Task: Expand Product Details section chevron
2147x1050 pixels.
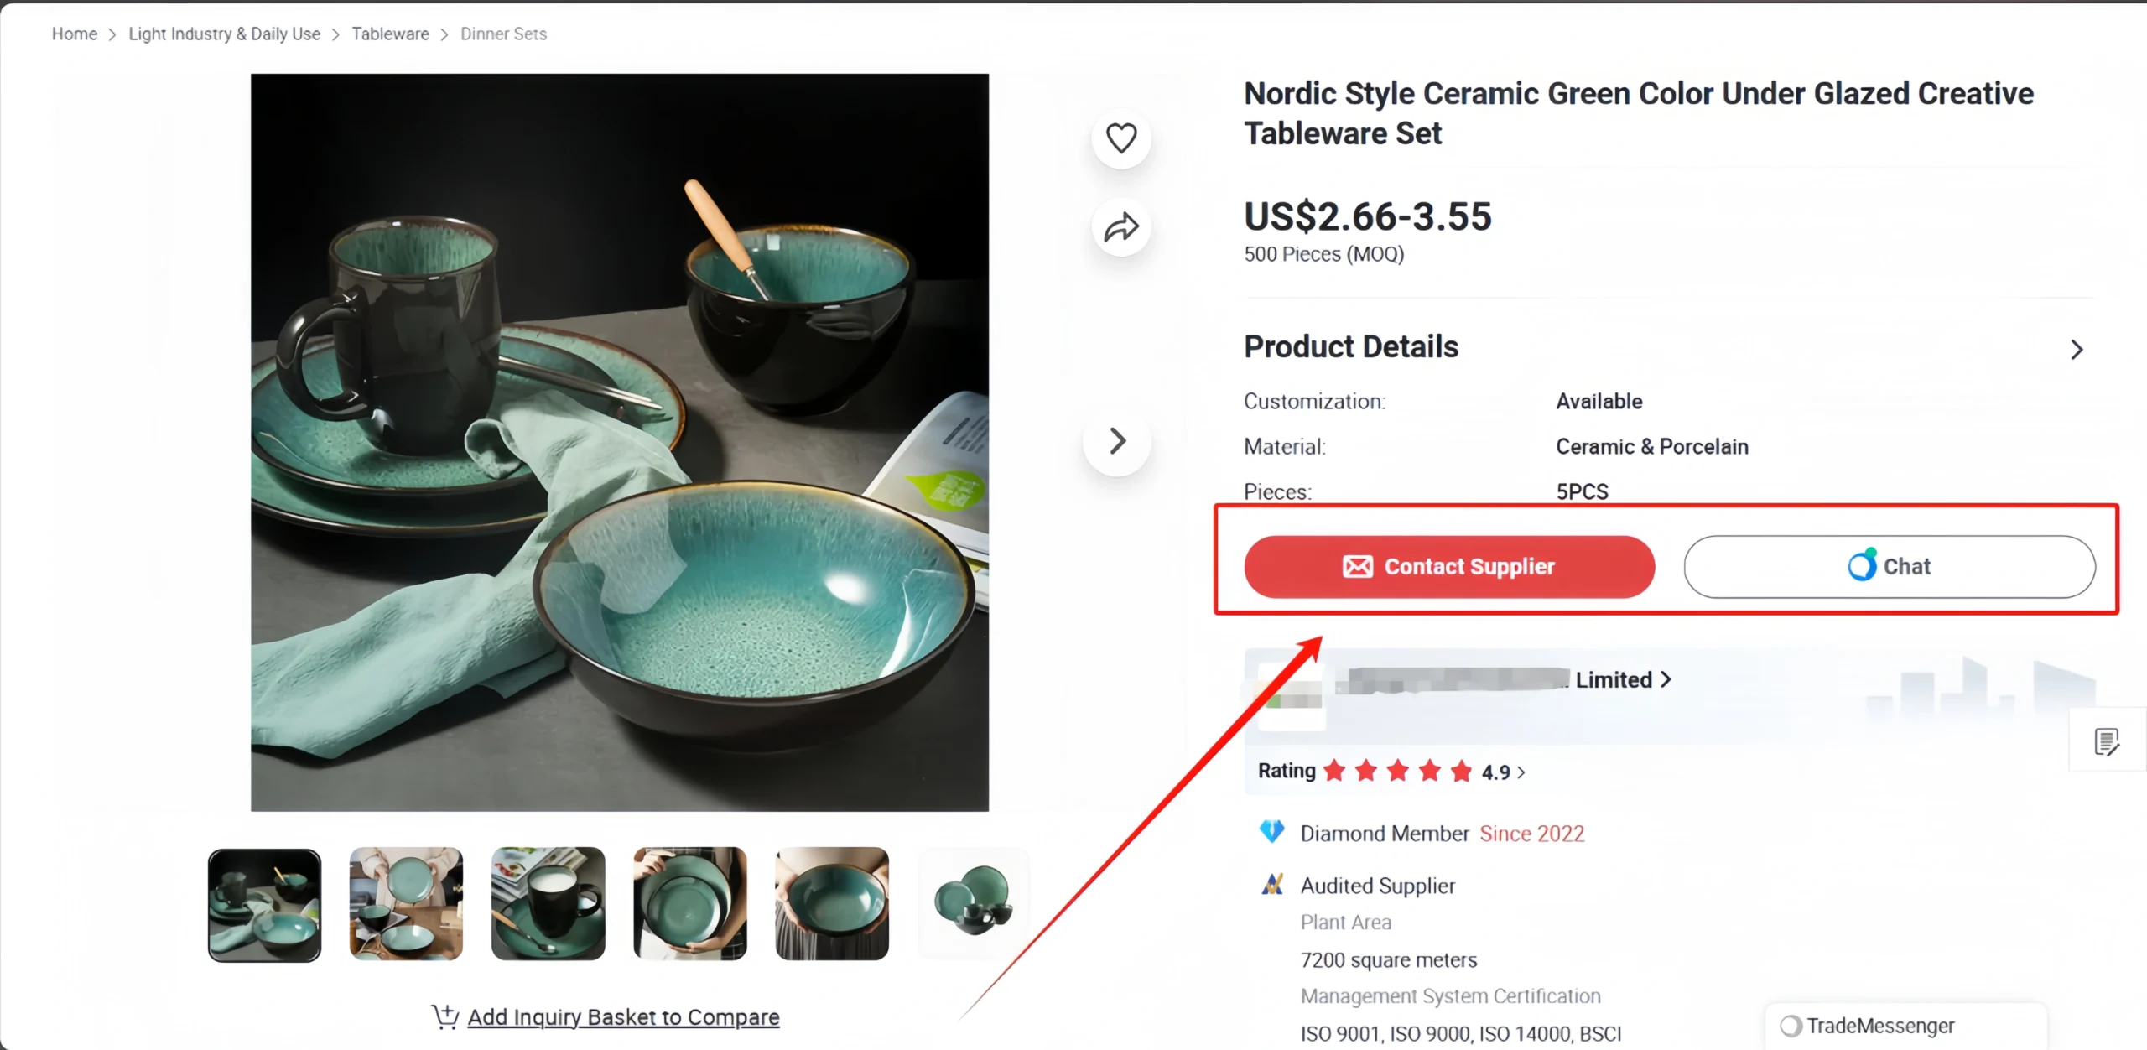Action: point(2077,350)
